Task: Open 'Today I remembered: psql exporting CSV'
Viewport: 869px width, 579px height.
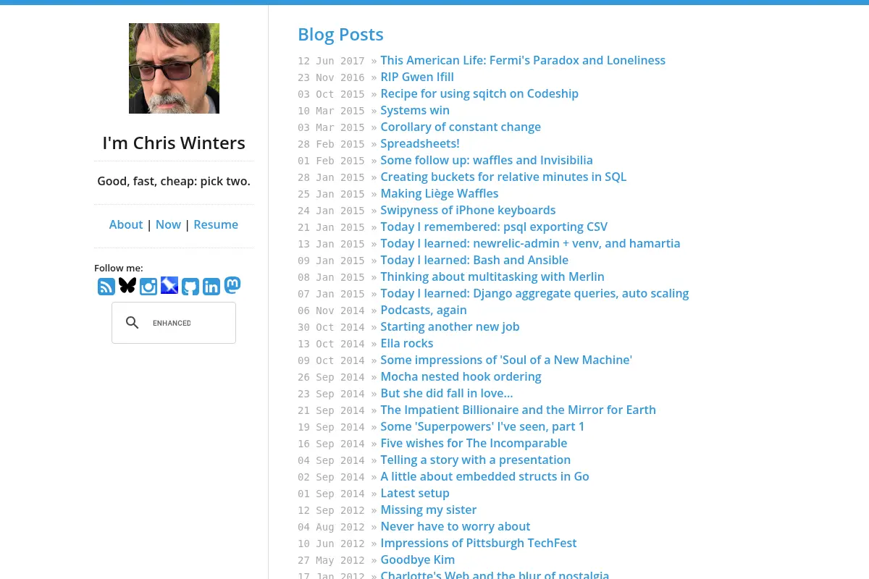Action: [494, 227]
